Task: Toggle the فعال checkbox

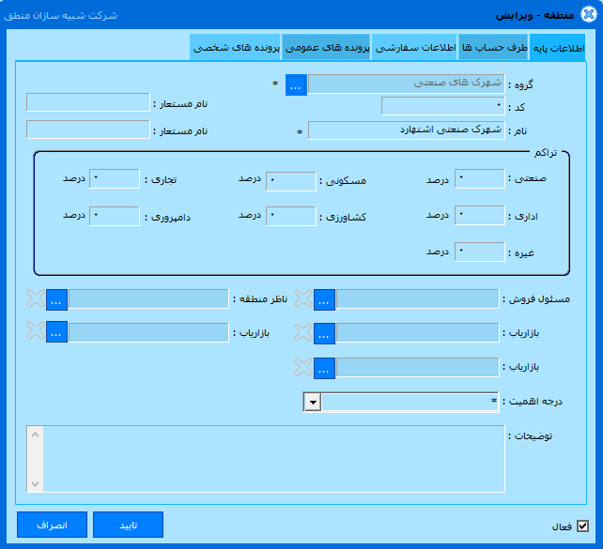Action: (x=582, y=526)
